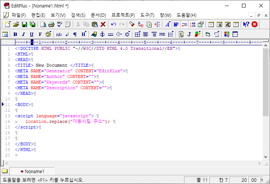Image resolution: width=270 pixels, height=184 pixels.
Task: Open Replace with the A-to-B icon
Action: tap(141, 24)
